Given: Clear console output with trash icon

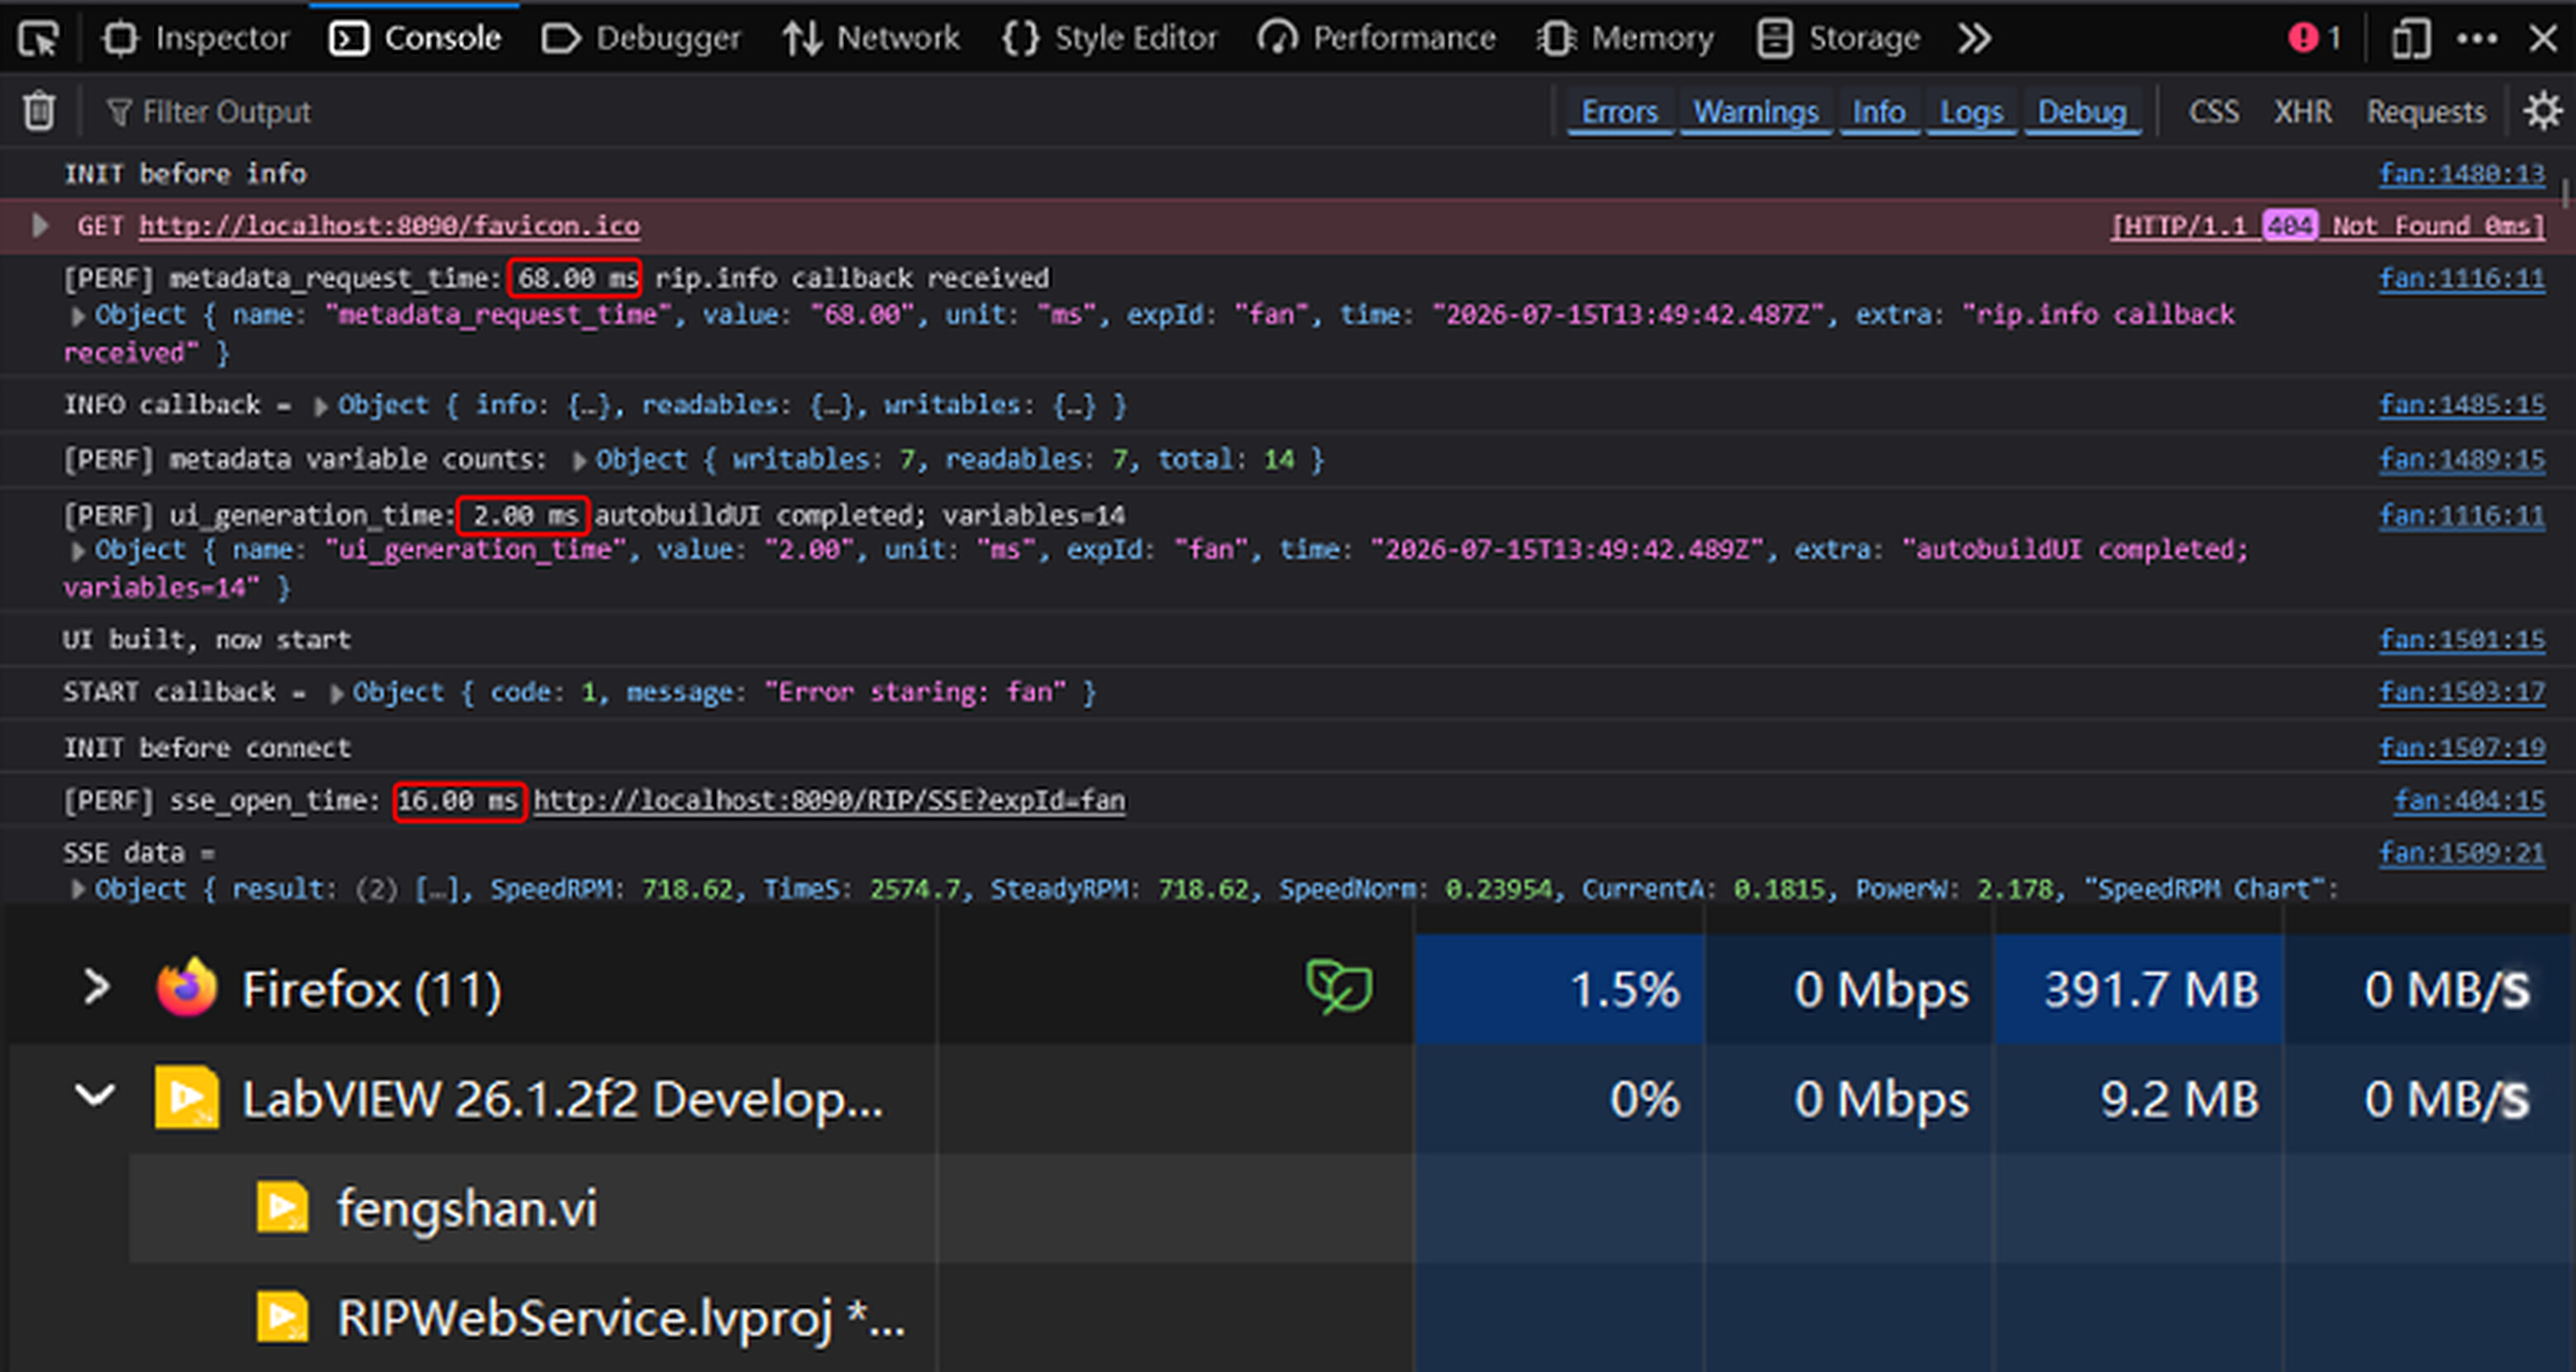Looking at the screenshot, I should click(39, 111).
